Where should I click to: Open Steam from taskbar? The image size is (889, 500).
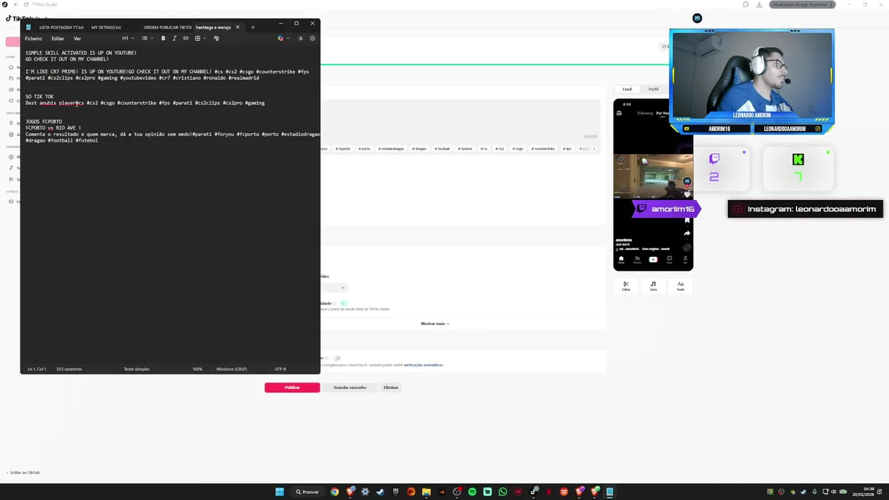pyautogui.click(x=380, y=492)
